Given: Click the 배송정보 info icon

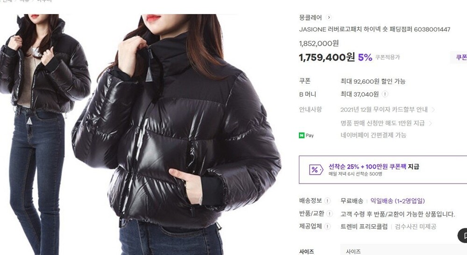Looking at the screenshot, I should pos(327,201).
